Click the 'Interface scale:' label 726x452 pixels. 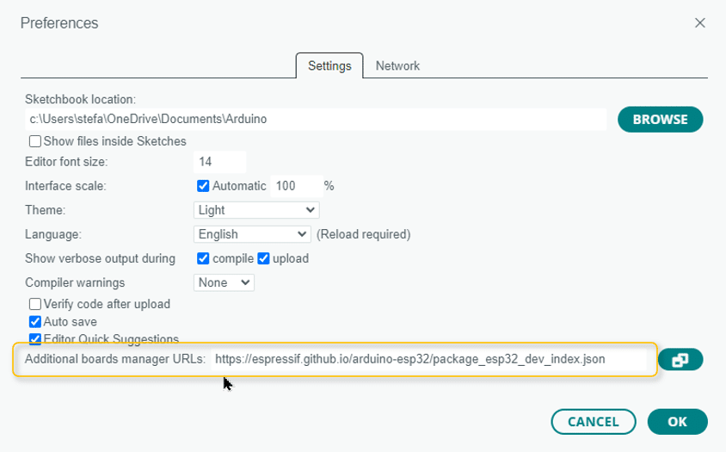point(65,186)
